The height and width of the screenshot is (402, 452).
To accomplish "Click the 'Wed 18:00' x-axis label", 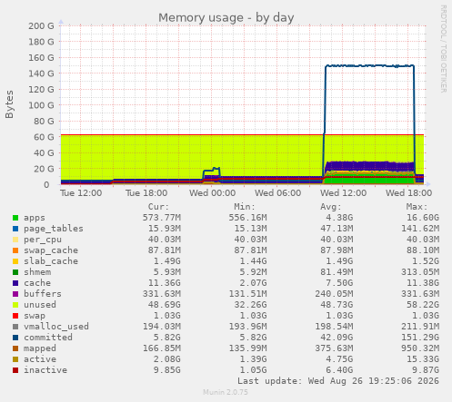I will (x=408, y=193).
